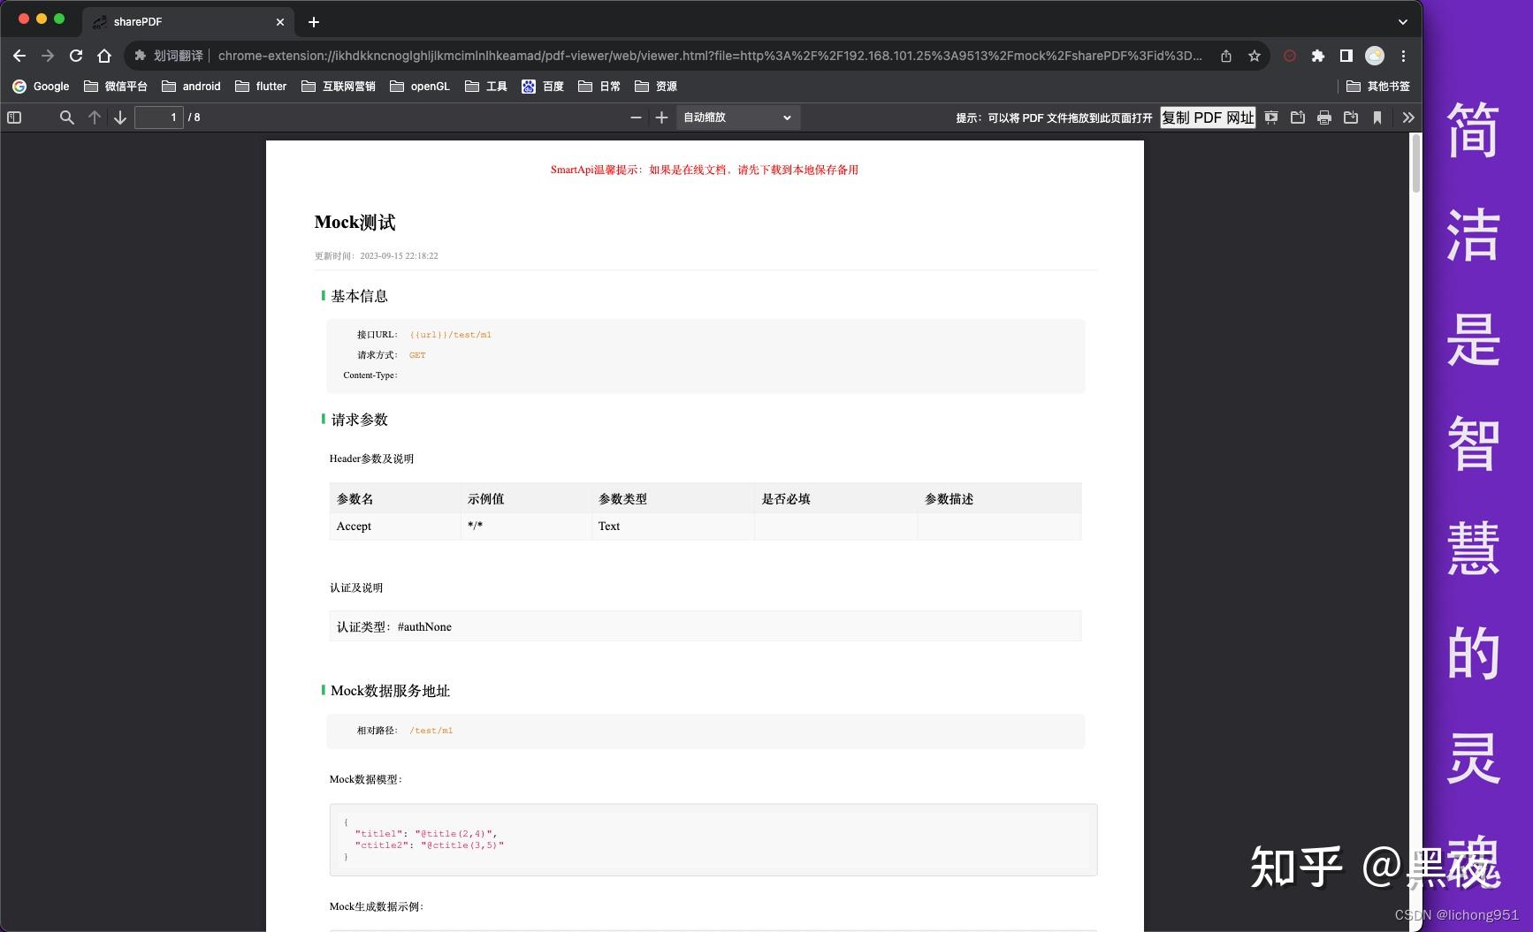Open the browser tab list dropdown arrow
Screen dimensions: 1533x932
click(x=1399, y=21)
